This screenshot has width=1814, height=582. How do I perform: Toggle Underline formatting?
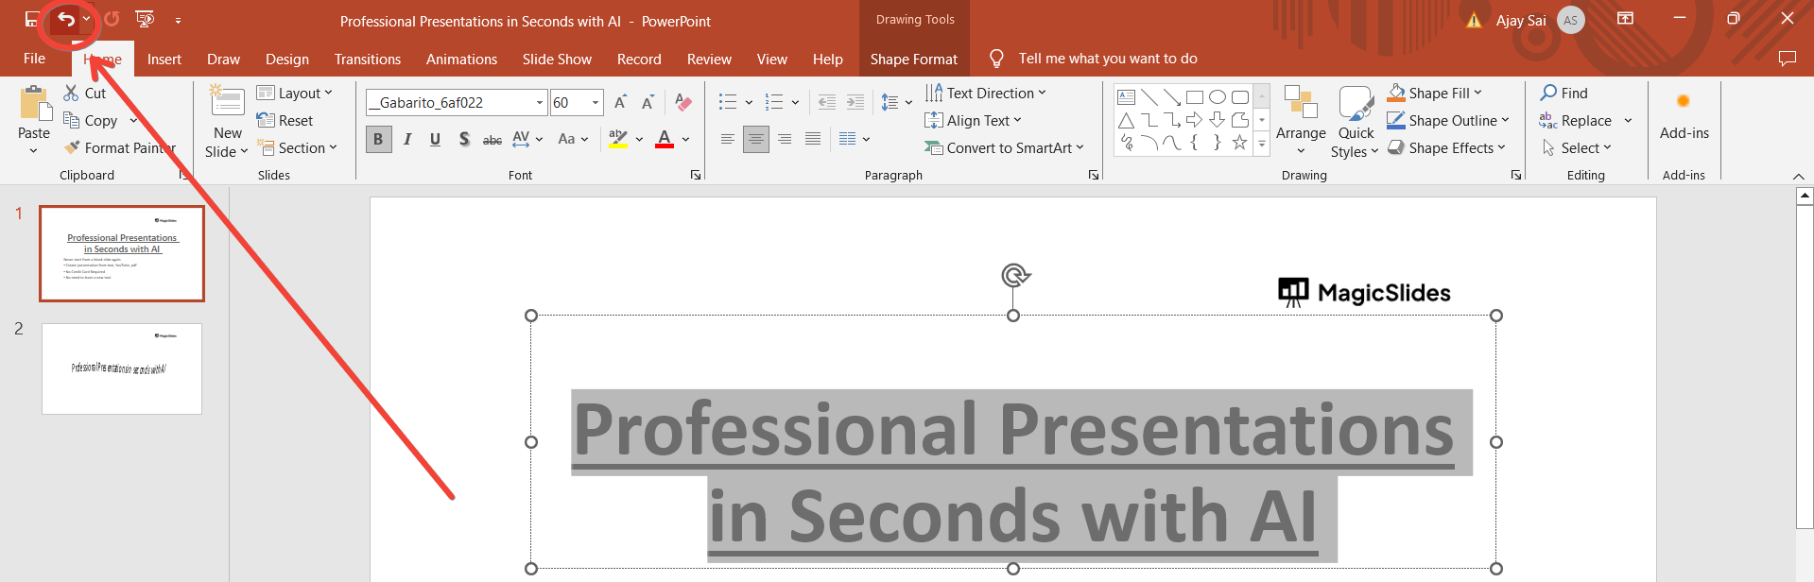(x=435, y=139)
